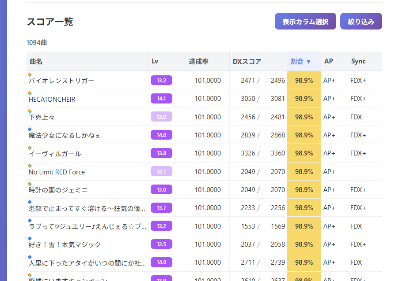Click the 98.9% cell for No Limit RED Force

(x=304, y=171)
